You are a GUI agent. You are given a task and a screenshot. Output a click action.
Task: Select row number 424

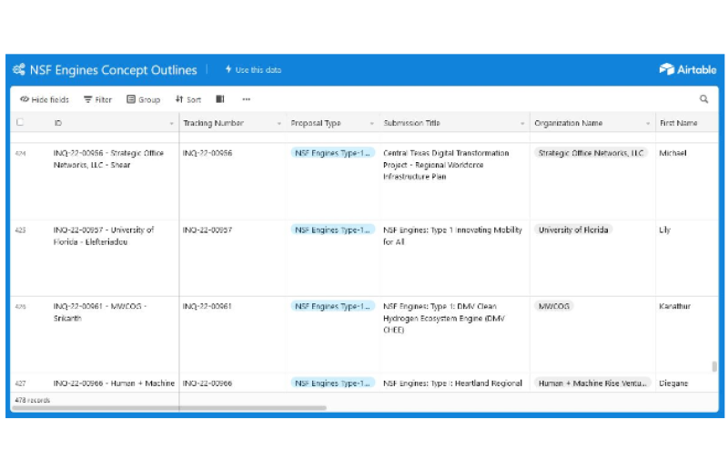pyautogui.click(x=20, y=153)
